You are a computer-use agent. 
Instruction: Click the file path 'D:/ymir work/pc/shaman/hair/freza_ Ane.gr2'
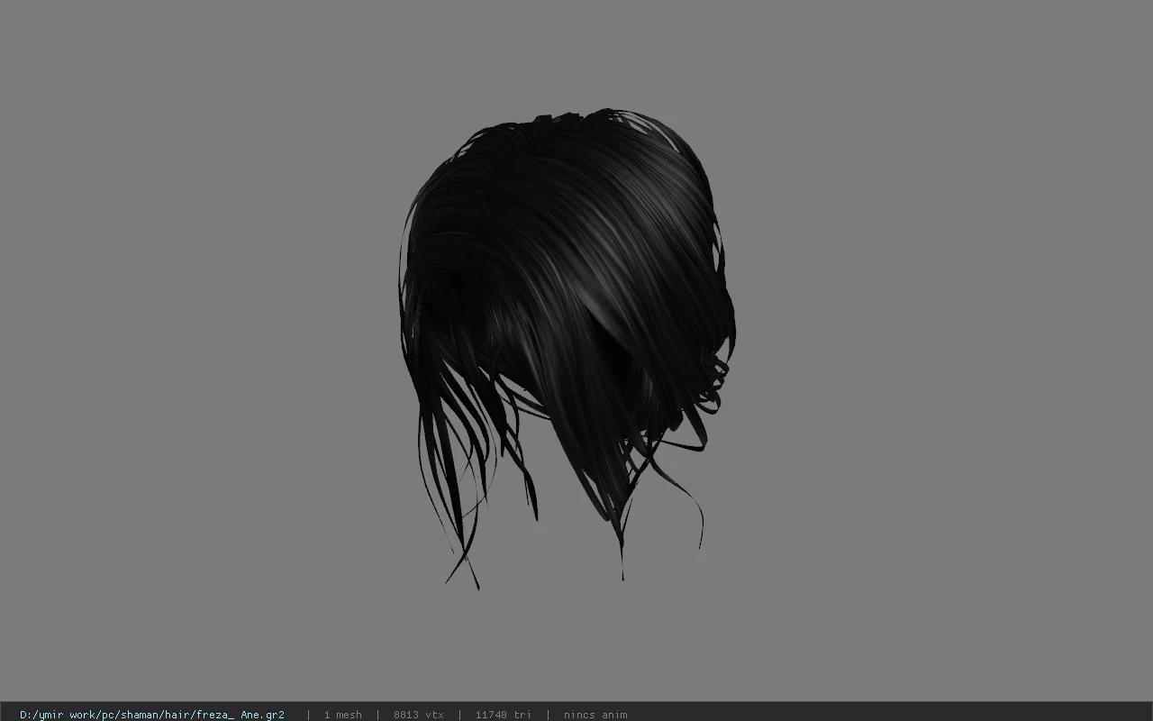click(152, 715)
